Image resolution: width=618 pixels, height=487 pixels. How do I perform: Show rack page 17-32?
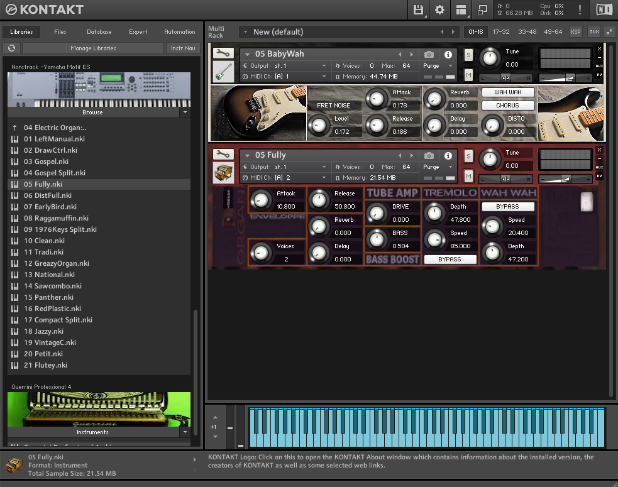[x=501, y=32]
